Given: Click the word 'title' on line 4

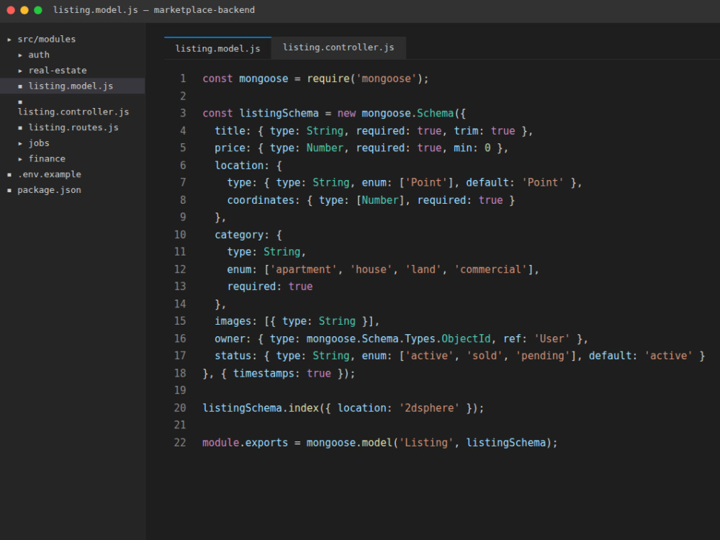Looking at the screenshot, I should [230, 130].
